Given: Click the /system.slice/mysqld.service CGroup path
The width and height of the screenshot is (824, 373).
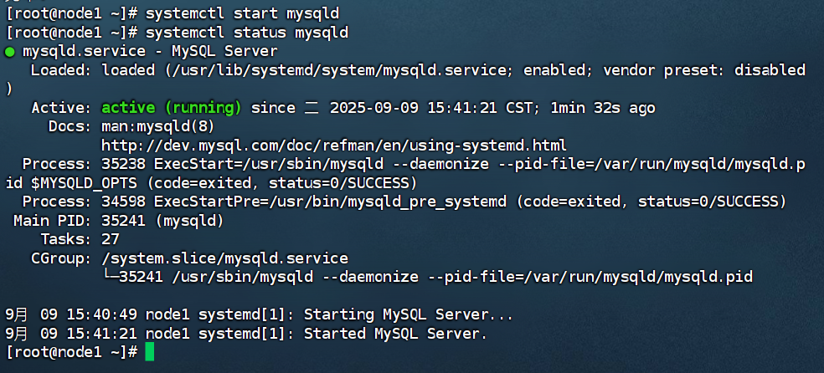Looking at the screenshot, I should point(224,258).
